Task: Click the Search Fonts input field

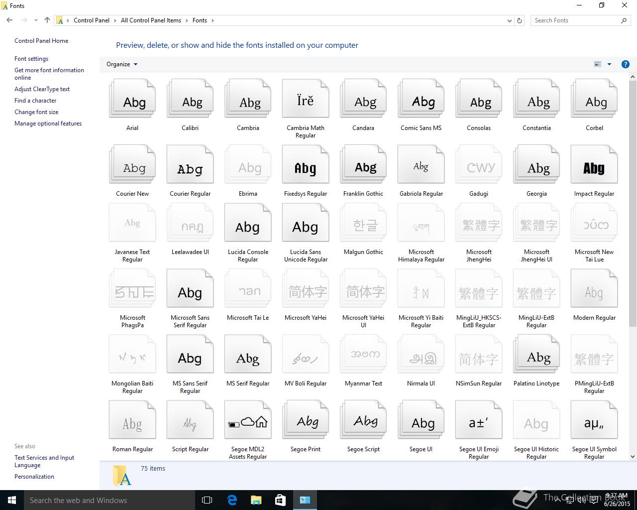Action: [580, 20]
